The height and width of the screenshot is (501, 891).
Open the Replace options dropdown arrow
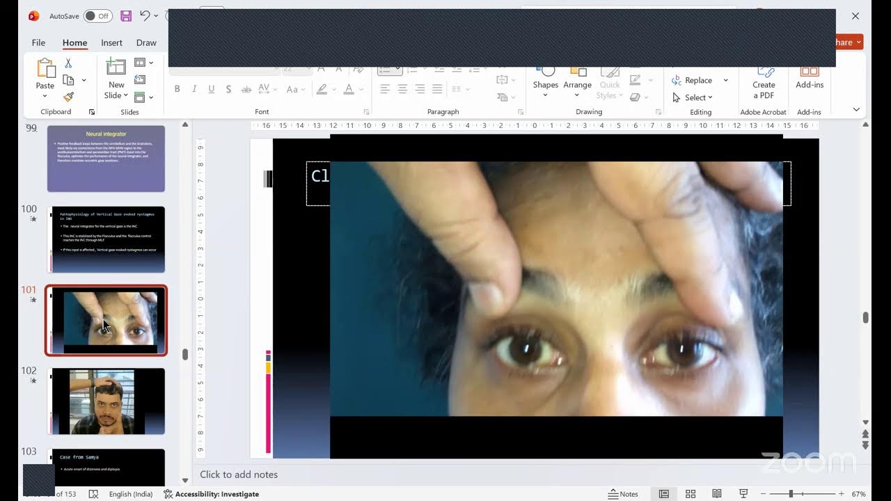point(725,80)
